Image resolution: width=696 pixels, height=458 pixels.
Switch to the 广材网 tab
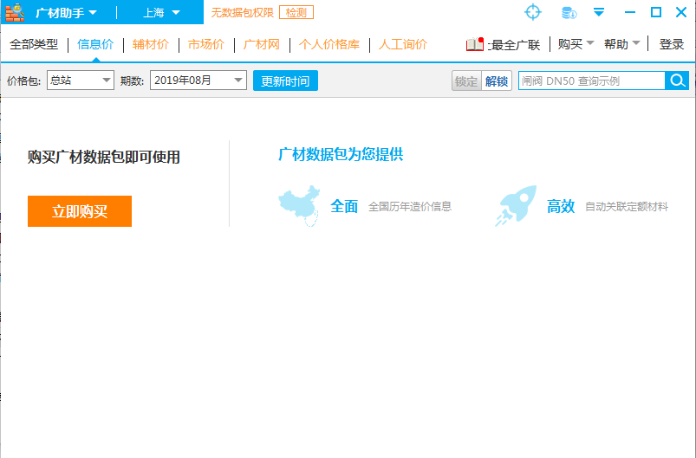pyautogui.click(x=262, y=44)
